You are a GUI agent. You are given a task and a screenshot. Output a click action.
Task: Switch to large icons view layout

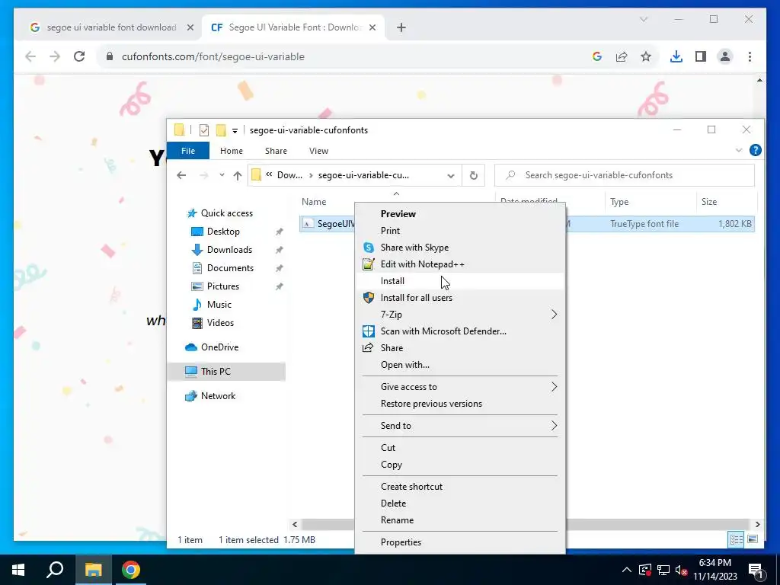[753, 539]
